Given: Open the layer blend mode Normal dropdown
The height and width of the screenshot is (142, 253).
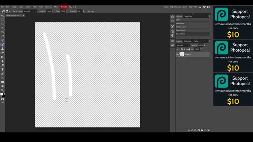Looking at the screenshot, I should pyautogui.click(x=183, y=45).
